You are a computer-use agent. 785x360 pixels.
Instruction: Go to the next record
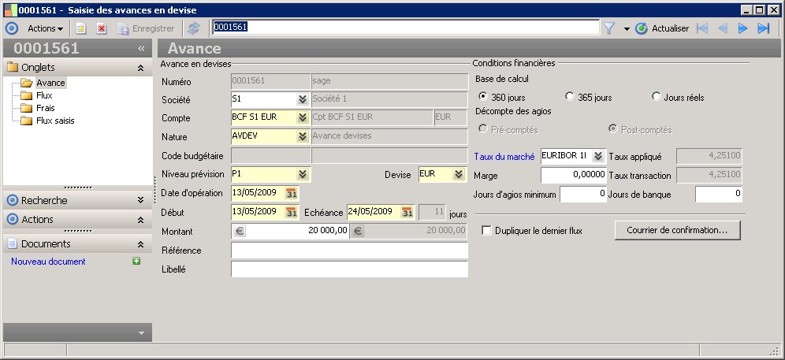pos(743,28)
